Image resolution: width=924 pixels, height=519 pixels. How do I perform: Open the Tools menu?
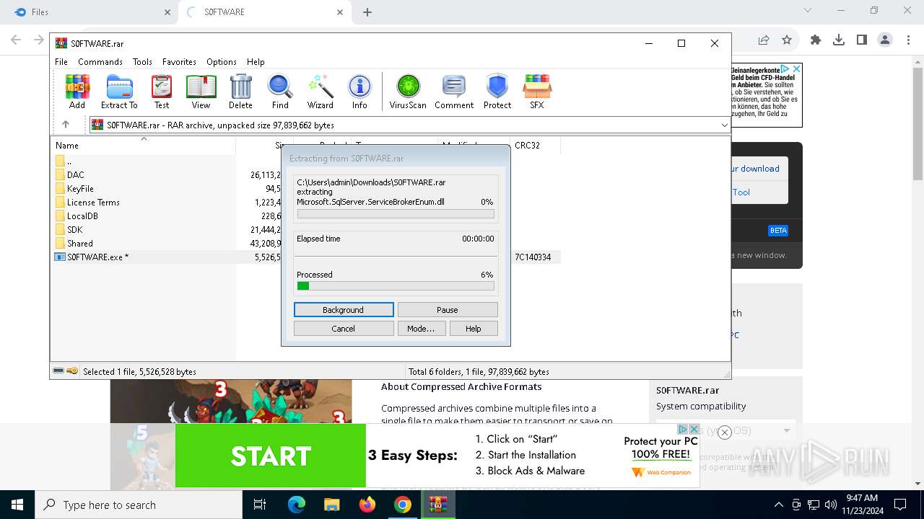point(142,62)
